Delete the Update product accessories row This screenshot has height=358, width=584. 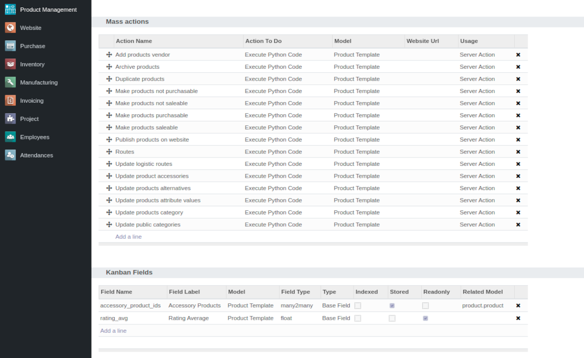[x=518, y=176]
